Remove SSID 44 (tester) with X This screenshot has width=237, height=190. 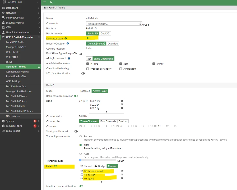click(x=122, y=175)
